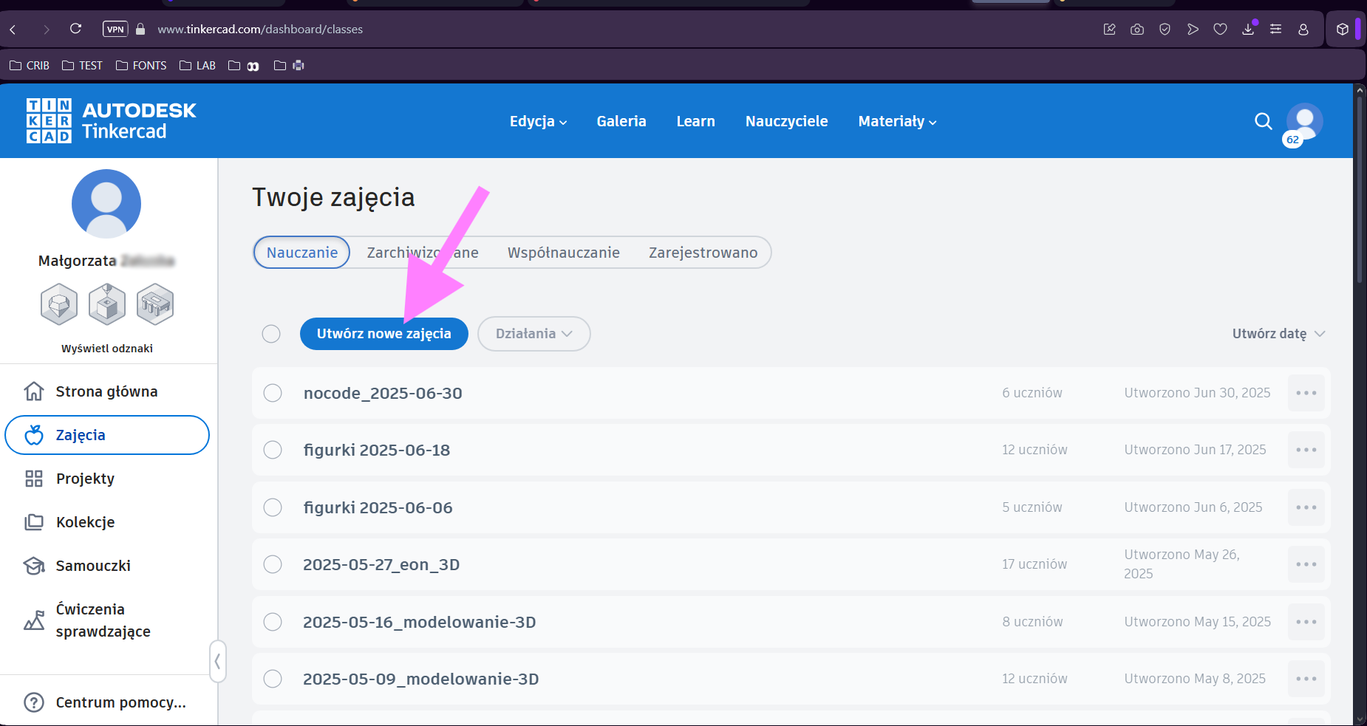Switch to the Zarejestrowano tab

[703, 253]
